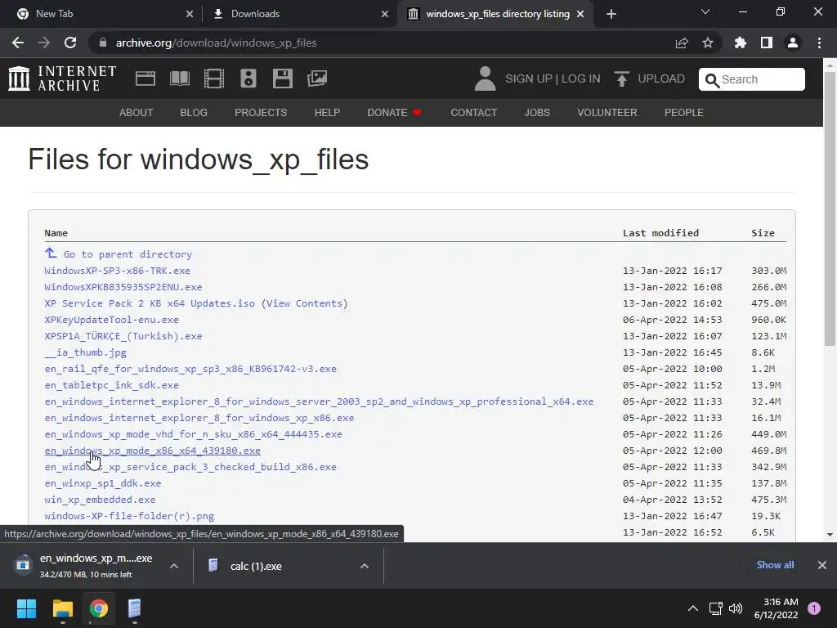Click the page vertical scrollbar
Viewport: 837px width, 628px height.
click(830, 209)
